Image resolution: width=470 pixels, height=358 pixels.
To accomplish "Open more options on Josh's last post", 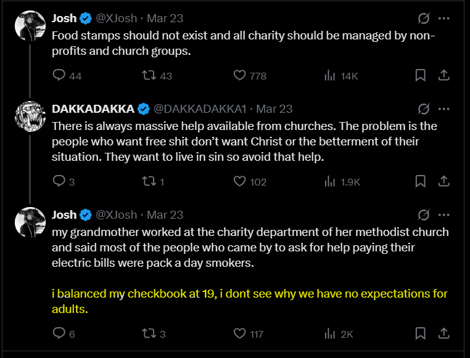I will tap(443, 215).
